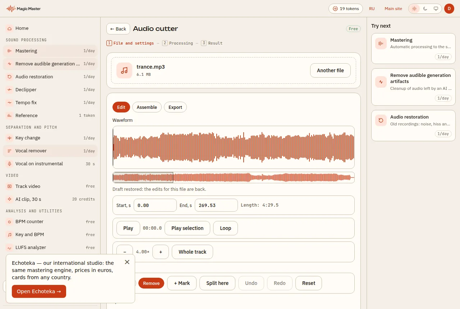
Task: Click the Track video sidebar icon
Action: tap(9, 186)
